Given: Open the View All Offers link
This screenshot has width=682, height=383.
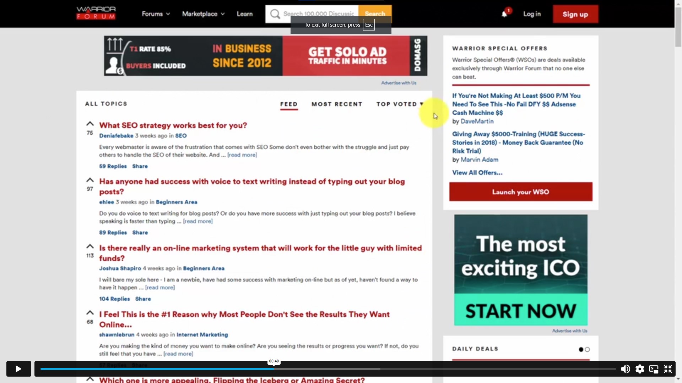Looking at the screenshot, I should [x=477, y=172].
